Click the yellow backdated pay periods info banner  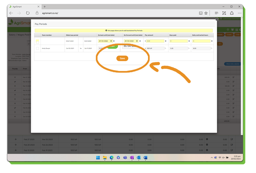tap(124, 30)
